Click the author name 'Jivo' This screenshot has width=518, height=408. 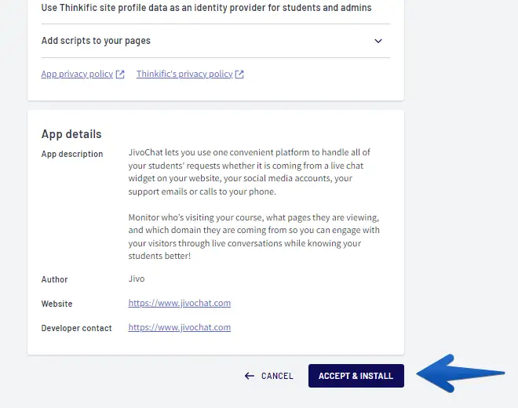pos(137,279)
